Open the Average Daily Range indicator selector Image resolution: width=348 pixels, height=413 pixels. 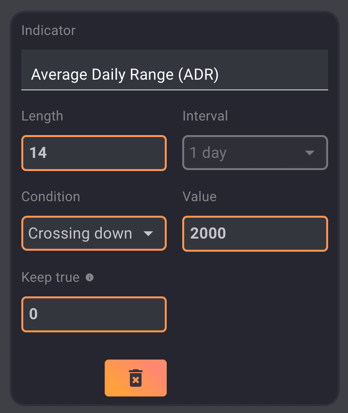[174, 74]
